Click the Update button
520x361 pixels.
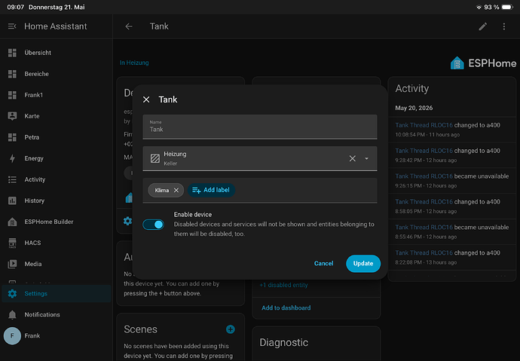pyautogui.click(x=363, y=264)
